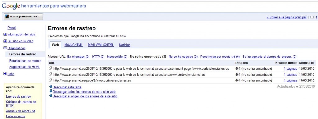Click the URL column header
The height and width of the screenshot is (119, 318).
[52, 63]
